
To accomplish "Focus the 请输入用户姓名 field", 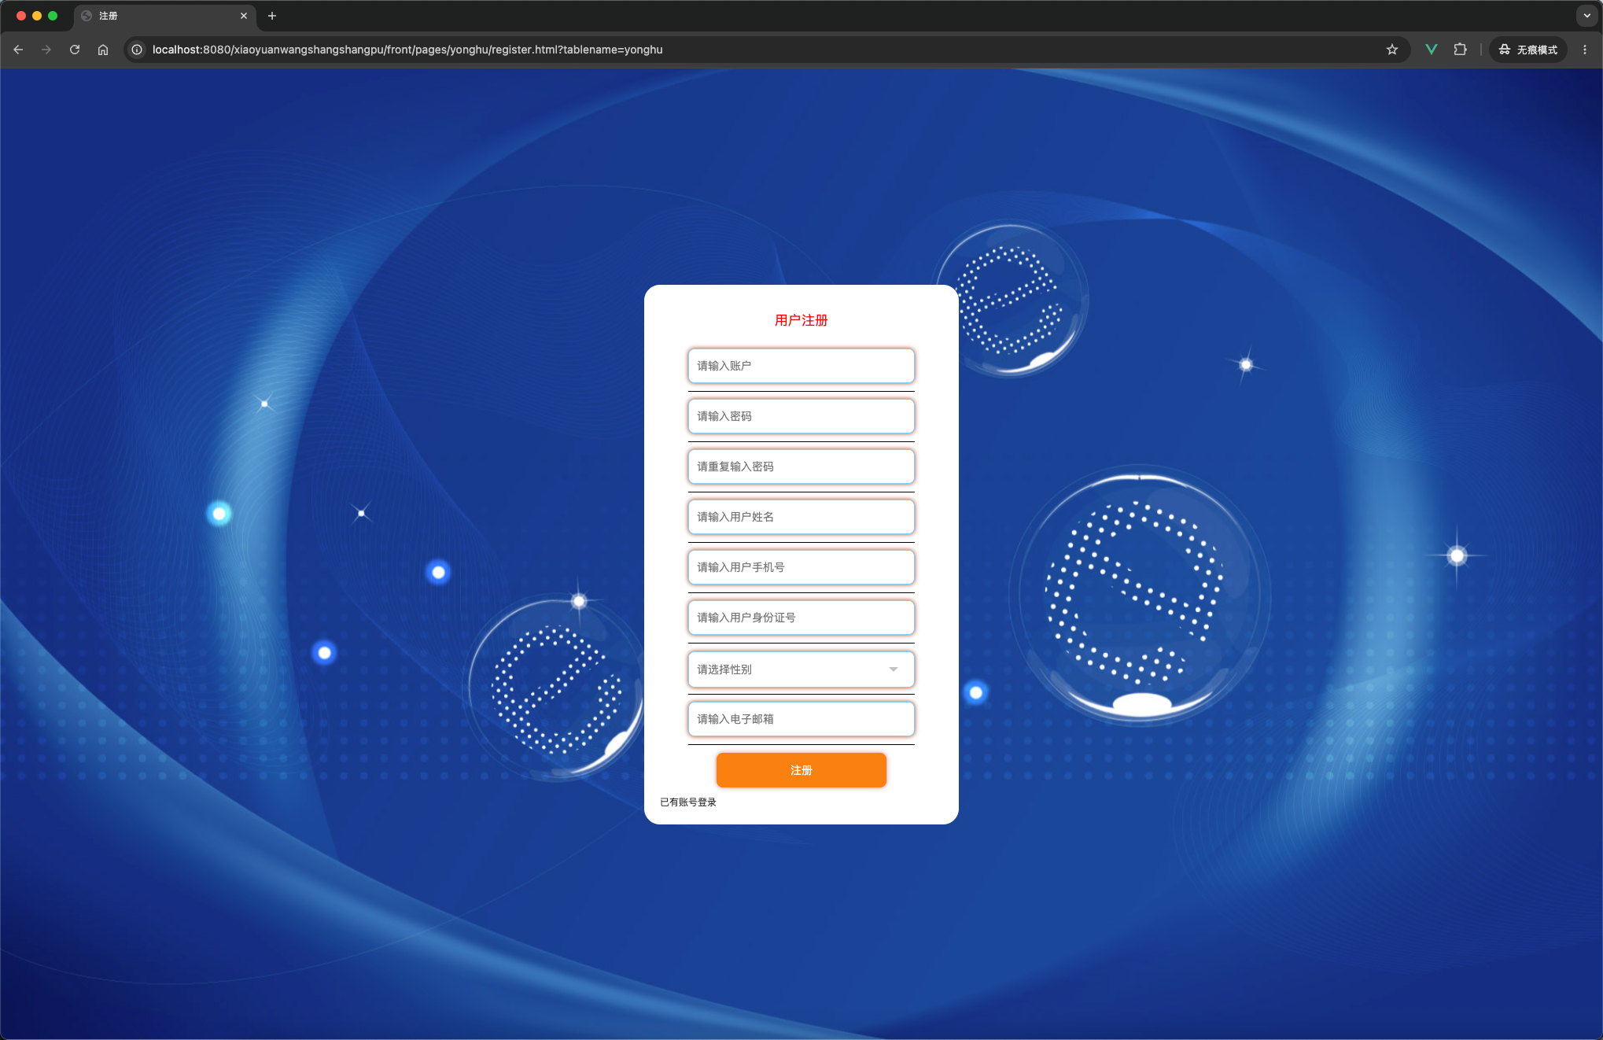I will (x=801, y=517).
